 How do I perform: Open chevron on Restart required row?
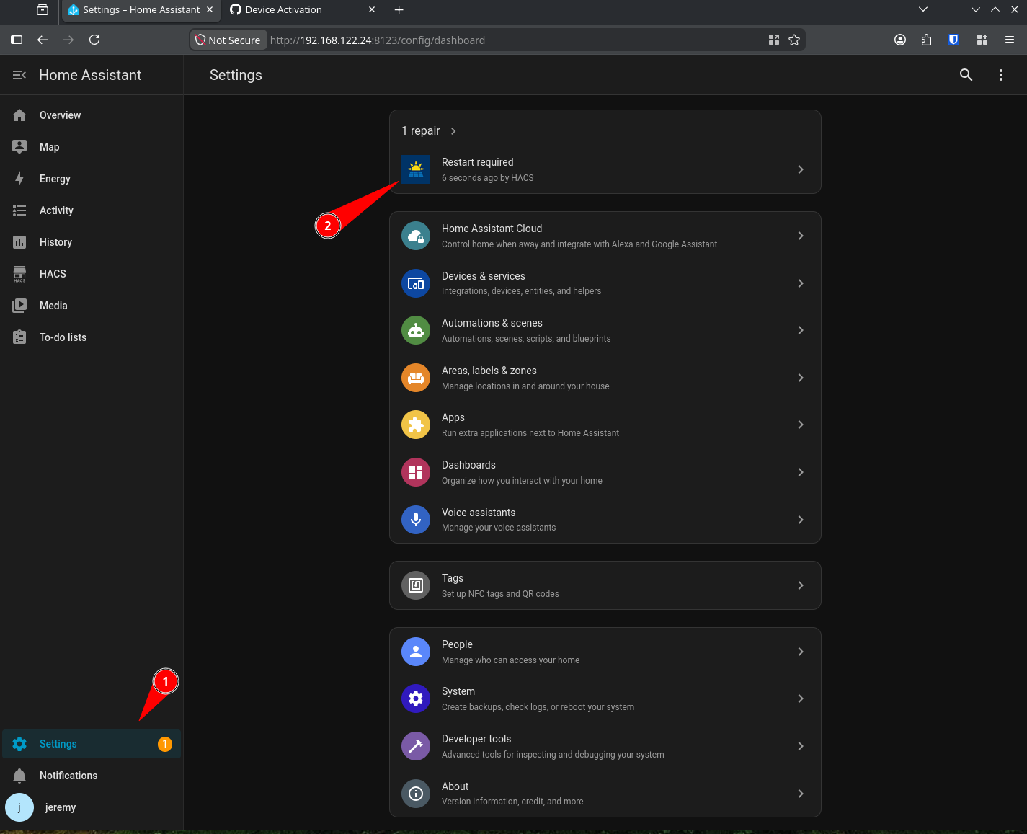point(801,169)
